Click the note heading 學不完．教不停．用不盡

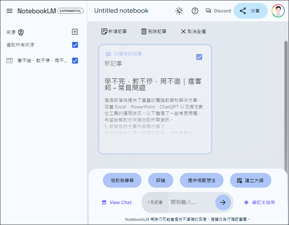[x=153, y=84]
